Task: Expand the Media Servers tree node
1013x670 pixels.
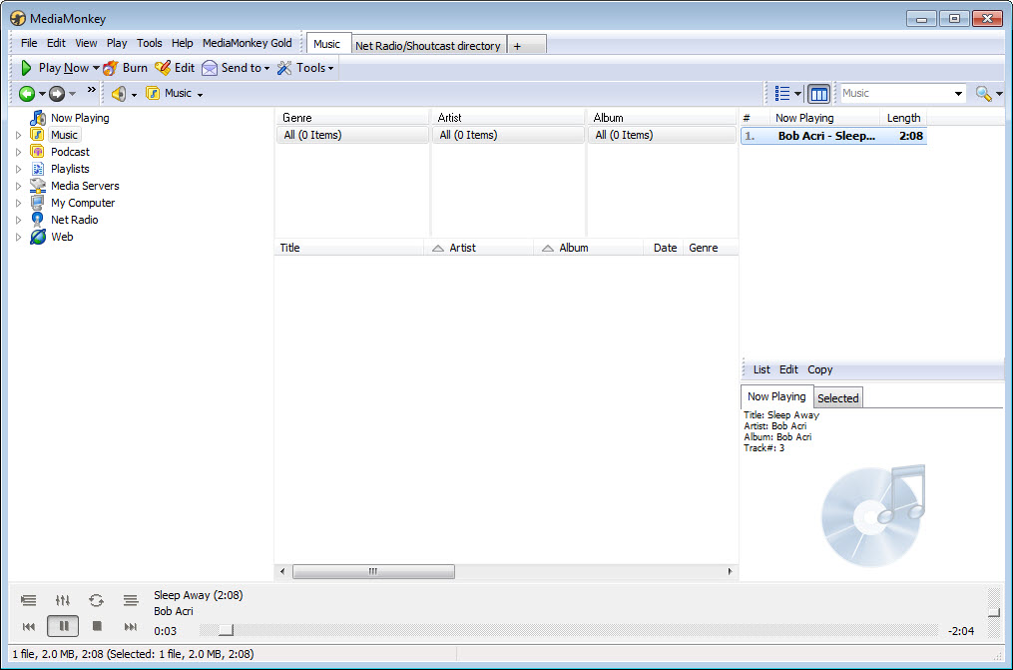Action: [x=19, y=186]
